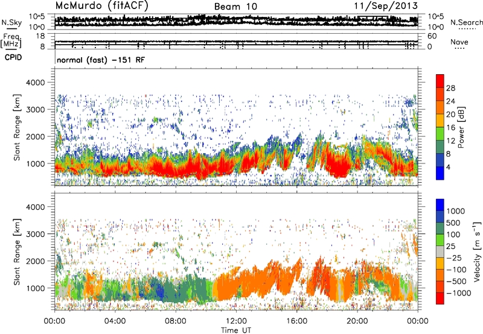Click the "2000" tick of the velocity panel
Viewport: 483px width, 334px height.
37,261
